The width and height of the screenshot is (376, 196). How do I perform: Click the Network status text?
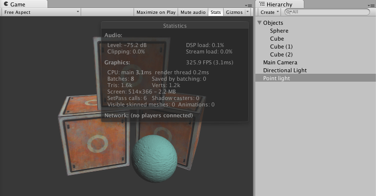149,115
